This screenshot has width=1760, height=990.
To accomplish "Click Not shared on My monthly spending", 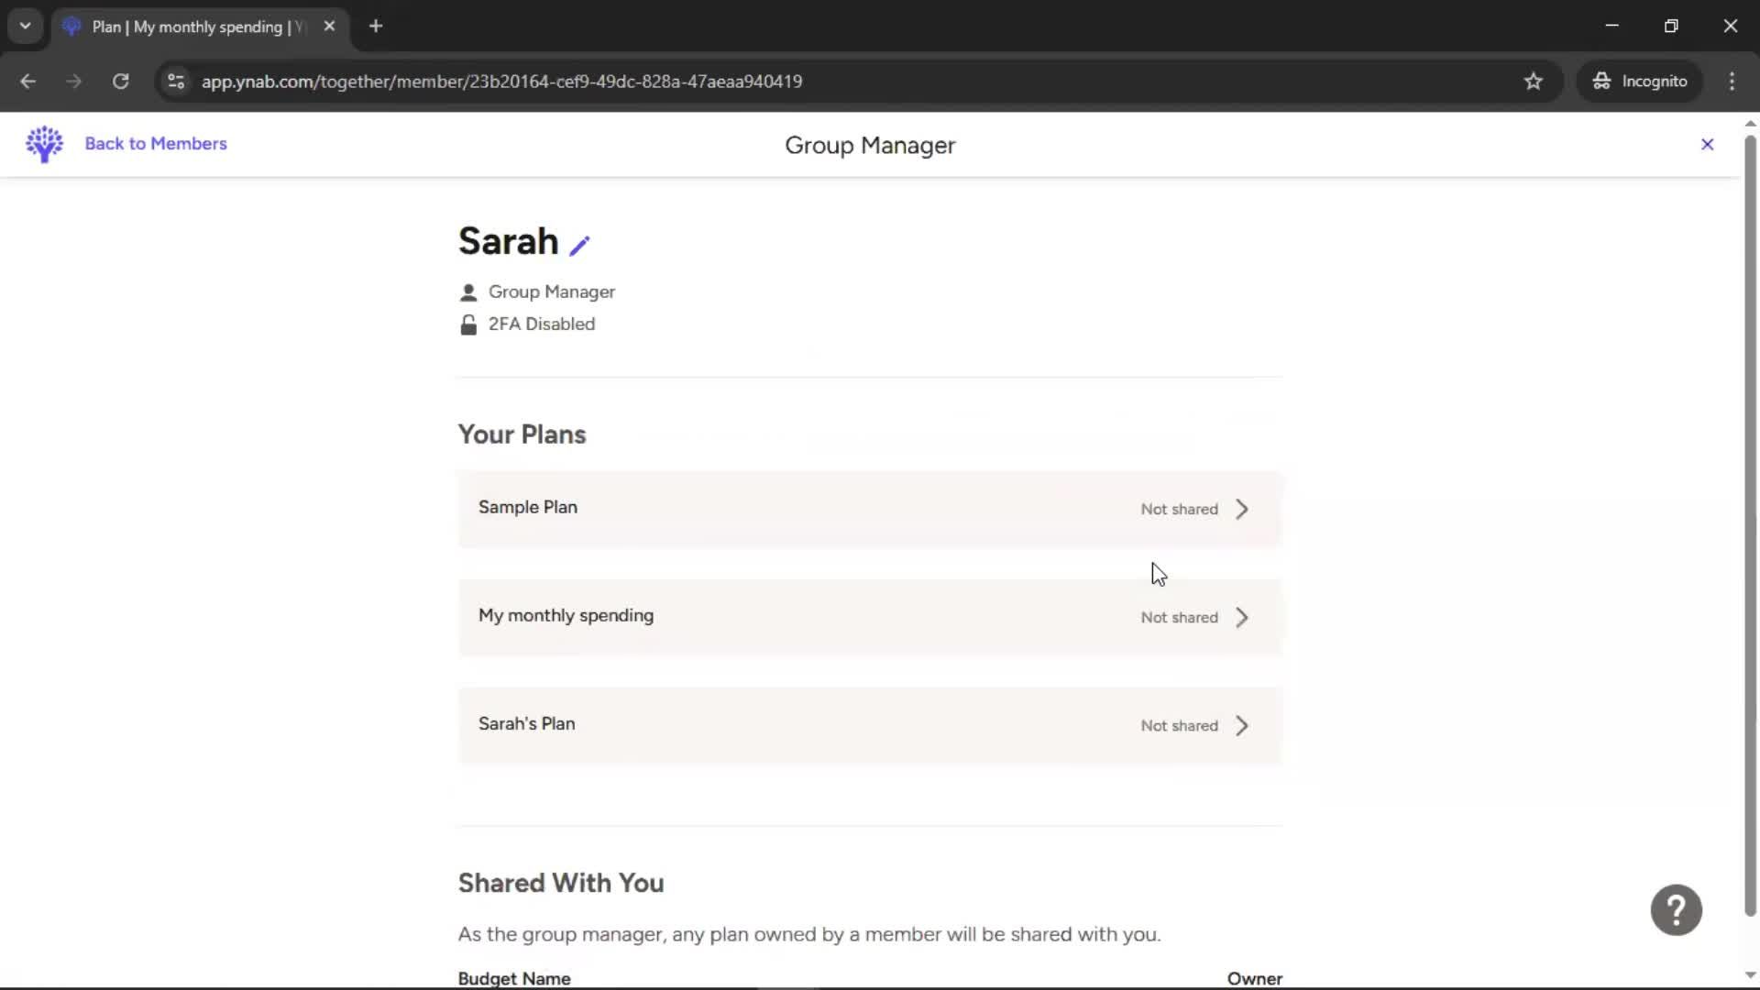I will click(x=1179, y=618).
